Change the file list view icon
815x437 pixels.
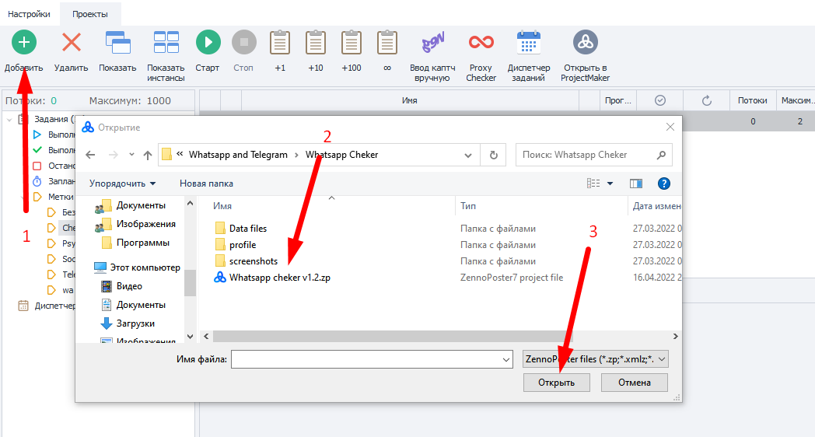coord(593,184)
